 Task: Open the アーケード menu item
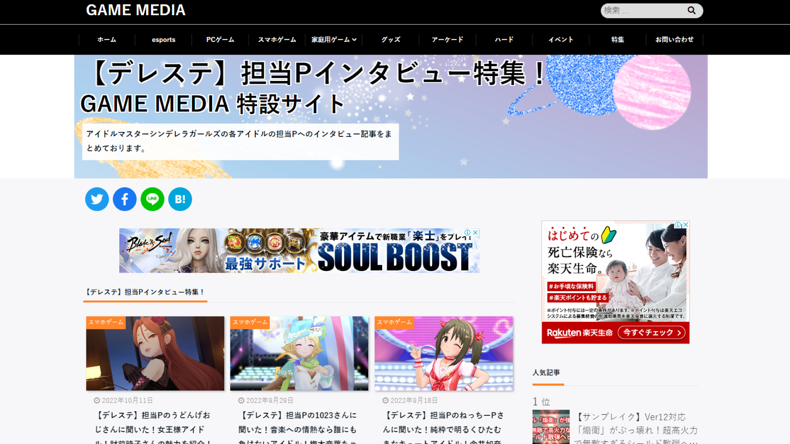(447, 39)
